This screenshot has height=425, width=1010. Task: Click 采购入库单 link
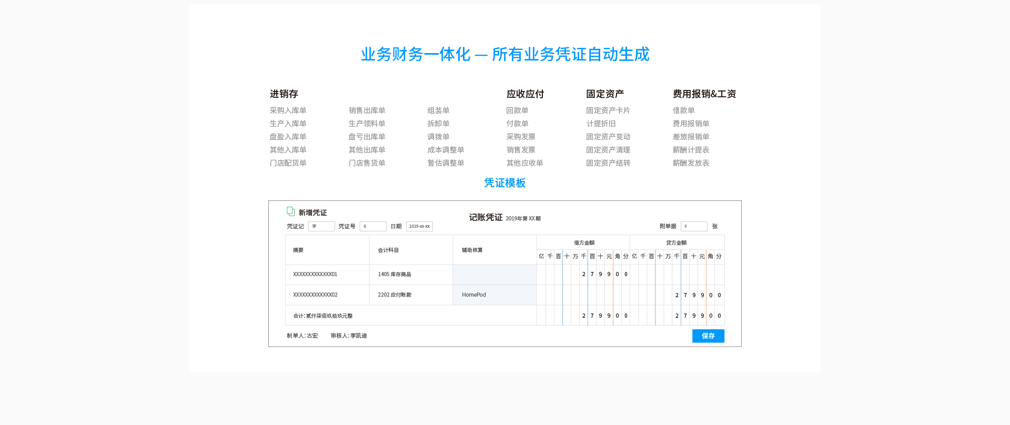(288, 110)
